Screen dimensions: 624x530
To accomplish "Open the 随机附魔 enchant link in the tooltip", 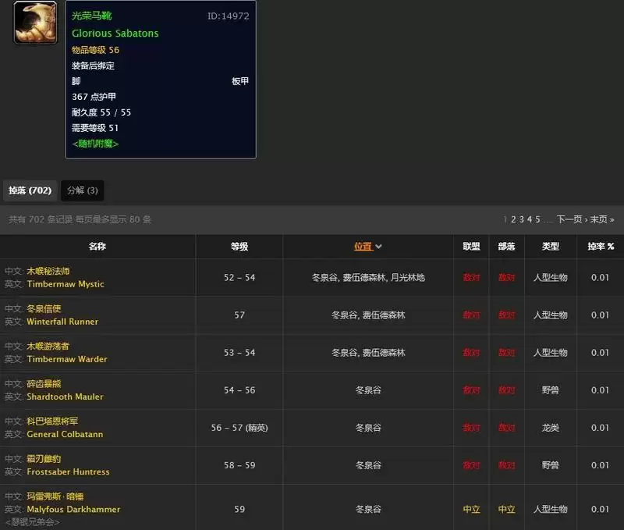I will (97, 144).
